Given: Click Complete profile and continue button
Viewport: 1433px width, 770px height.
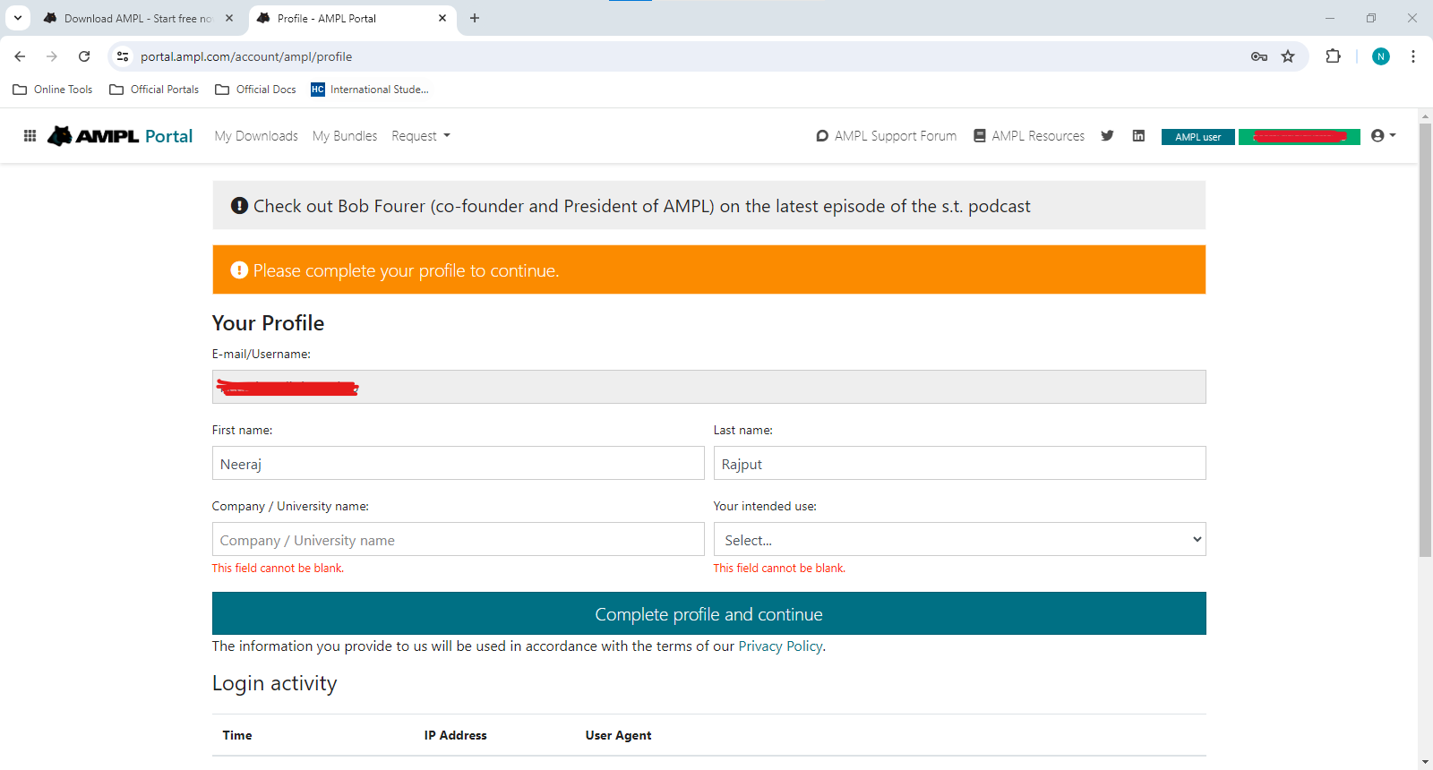Looking at the screenshot, I should pyautogui.click(x=708, y=613).
